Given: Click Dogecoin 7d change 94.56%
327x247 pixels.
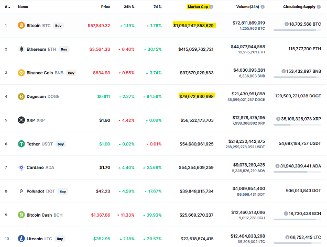Looking at the screenshot, I should (152, 96).
